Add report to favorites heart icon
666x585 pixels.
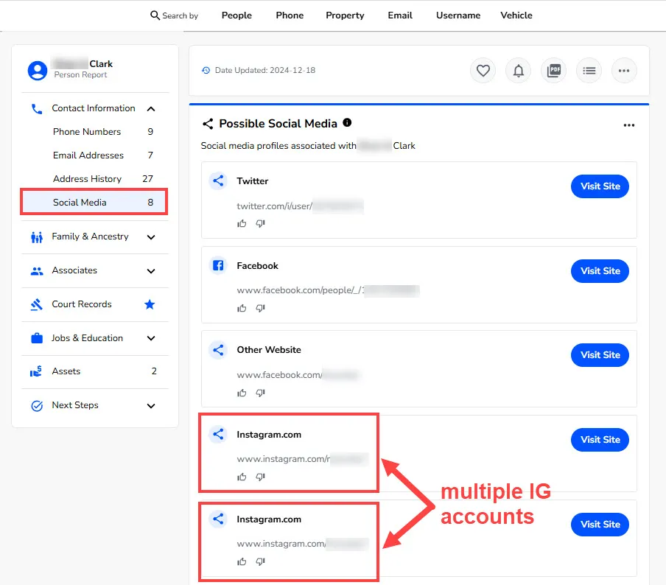(483, 71)
